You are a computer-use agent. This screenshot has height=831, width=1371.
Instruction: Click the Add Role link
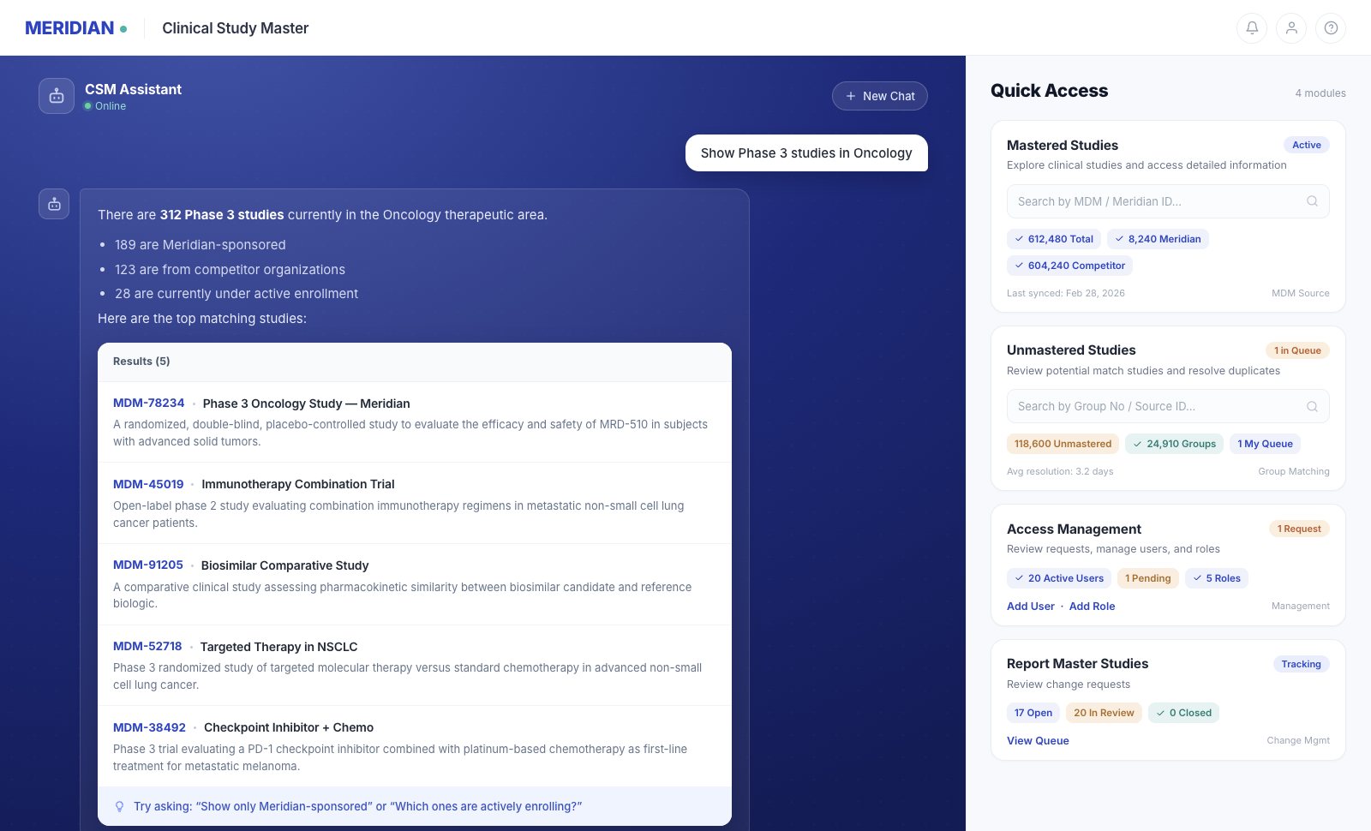point(1093,606)
